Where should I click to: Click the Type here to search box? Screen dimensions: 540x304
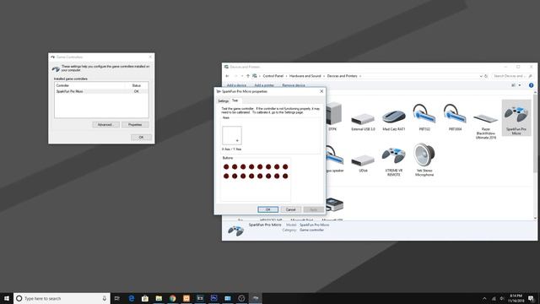tap(62, 298)
